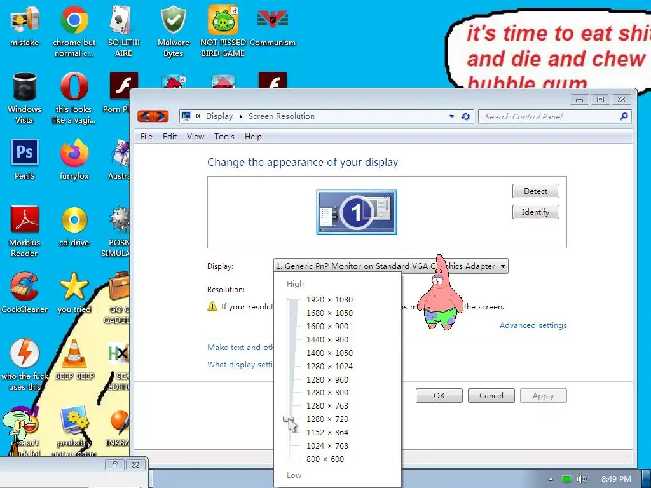Confirm with the OK button
Viewport: 651px width, 488px height.
click(439, 395)
